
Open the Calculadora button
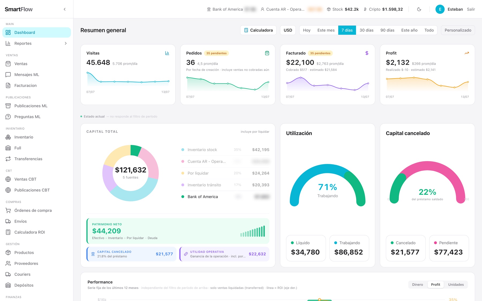pos(258,30)
